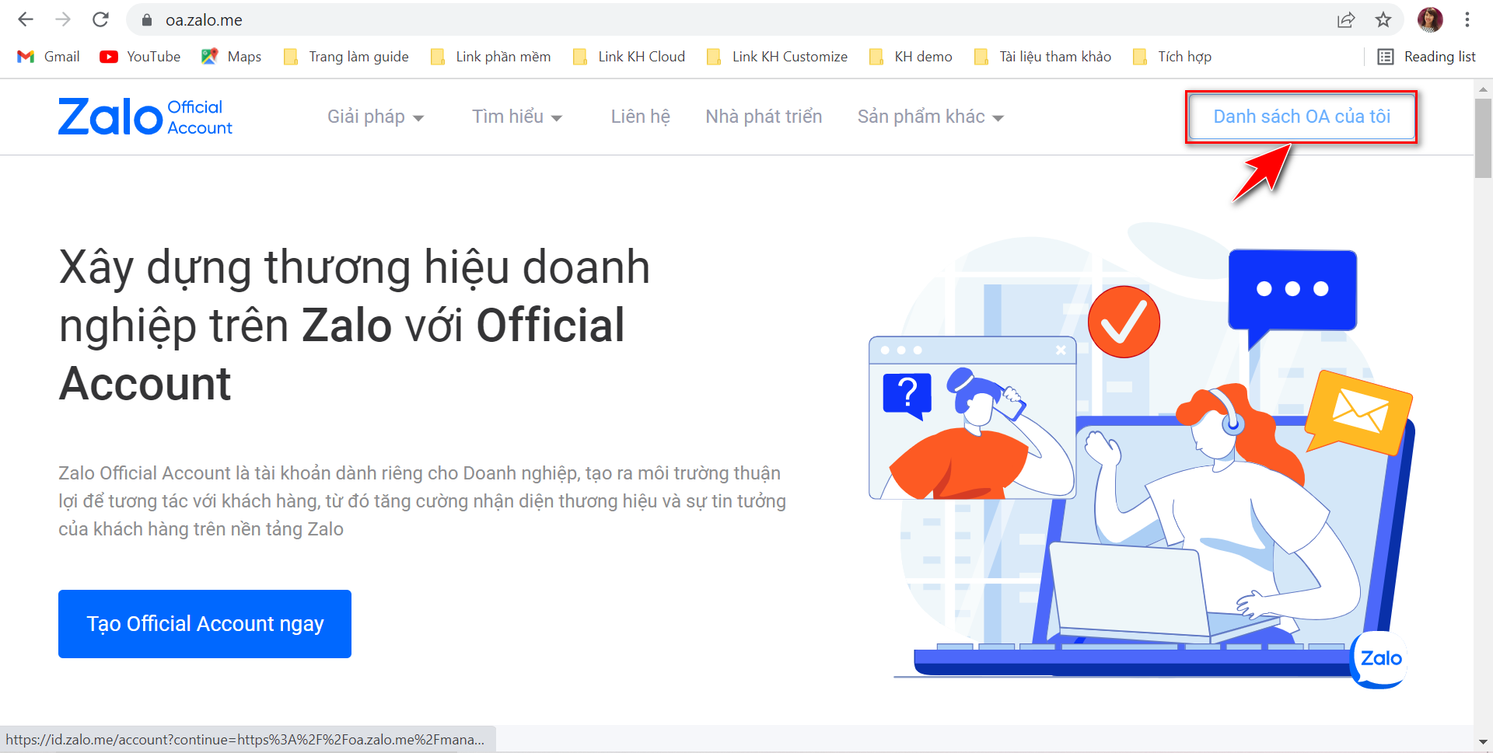
Task: Click the round Zalo chat badge
Action: click(1379, 659)
